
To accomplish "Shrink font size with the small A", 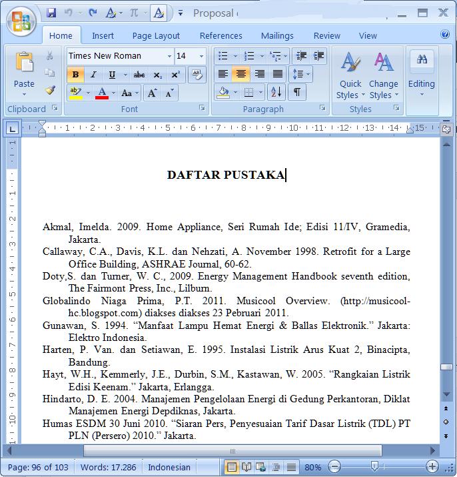I will (x=170, y=93).
